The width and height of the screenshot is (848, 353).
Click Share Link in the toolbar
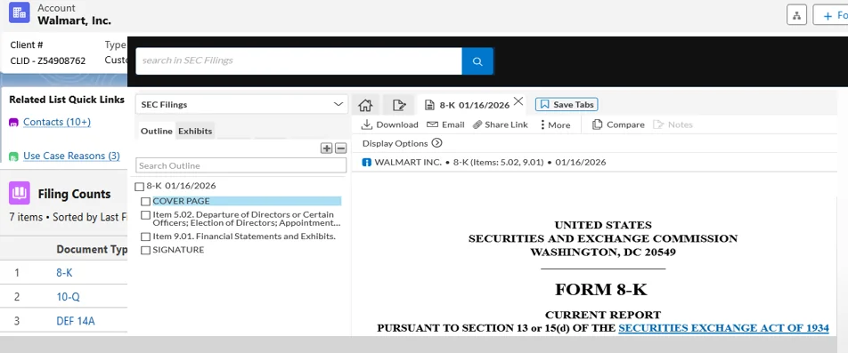501,124
